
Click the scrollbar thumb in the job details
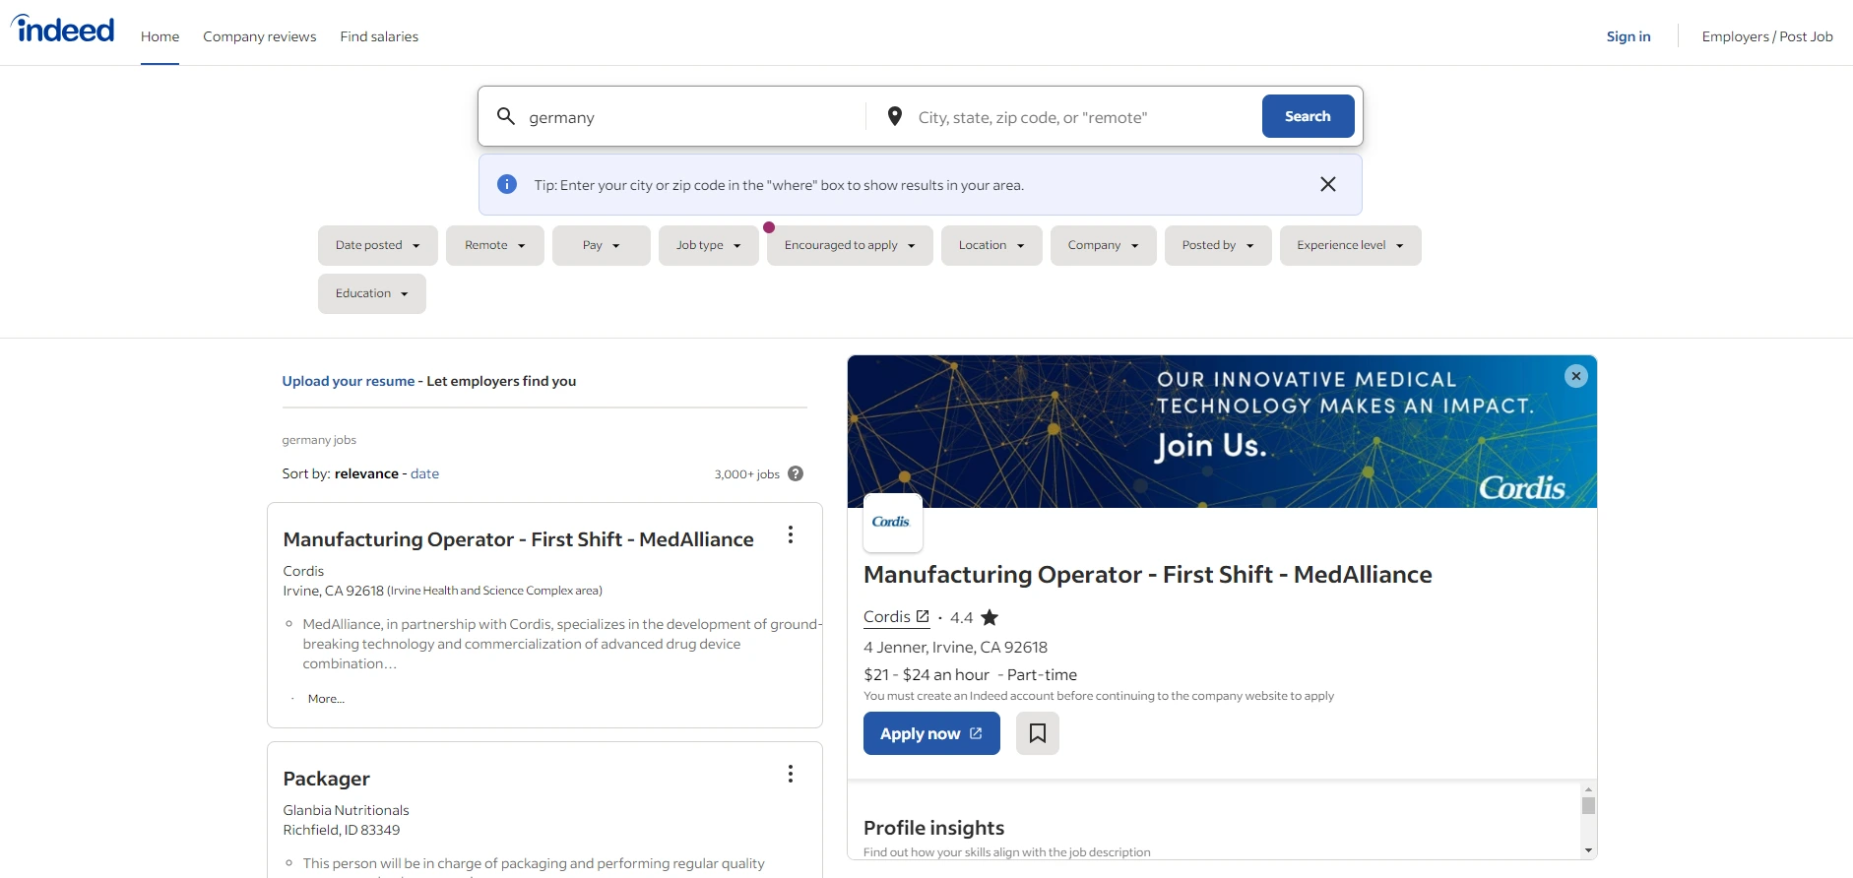(x=1588, y=805)
